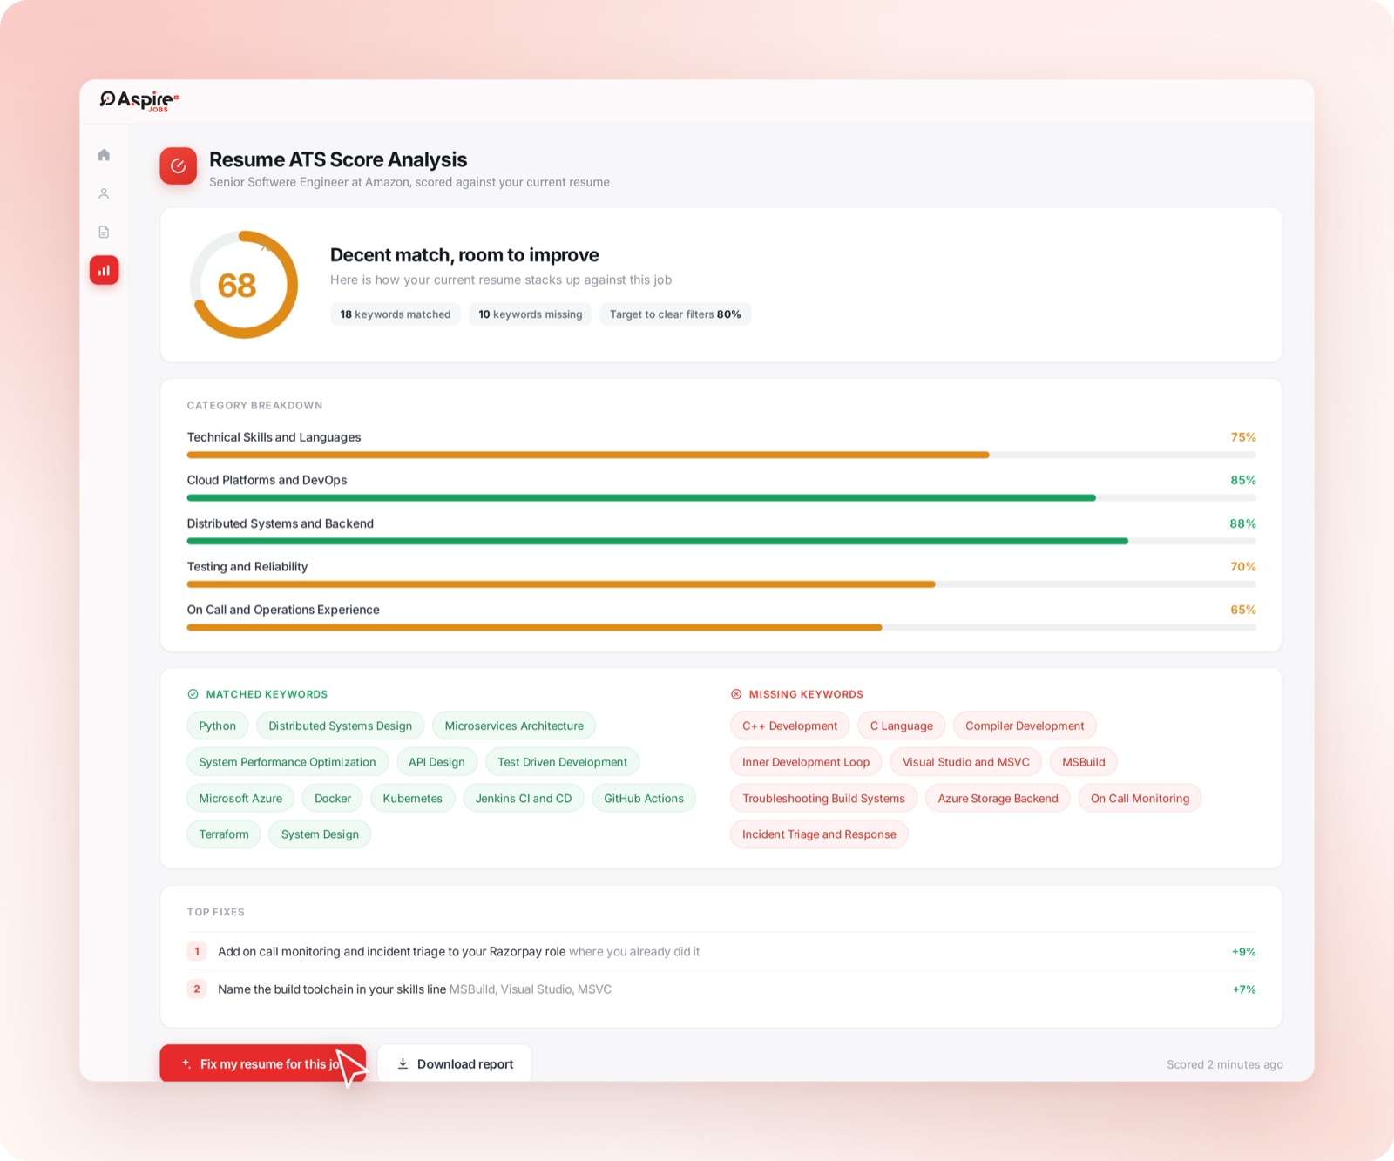The height and width of the screenshot is (1161, 1394).
Task: Select the On Call Monitoring tag
Action: (x=1140, y=798)
